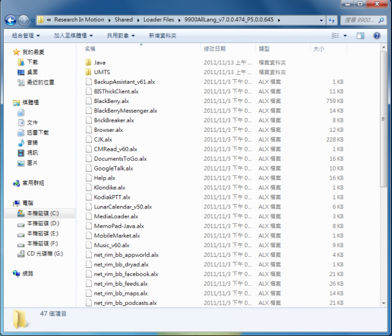This screenshot has height=336, width=392.
Task: Click Loader Files breadcrumb
Action: point(159,20)
